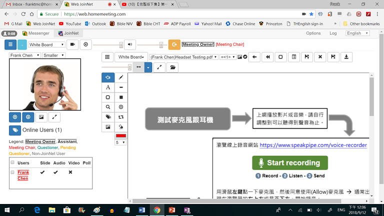
Task: Click the open folder icon
Action: click(x=173, y=67)
